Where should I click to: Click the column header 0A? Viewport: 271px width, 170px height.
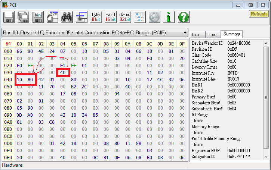(x=128, y=44)
